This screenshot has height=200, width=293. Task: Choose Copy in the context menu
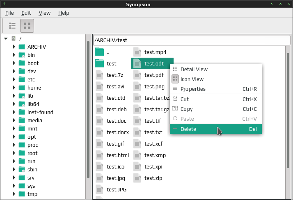click(x=216, y=109)
